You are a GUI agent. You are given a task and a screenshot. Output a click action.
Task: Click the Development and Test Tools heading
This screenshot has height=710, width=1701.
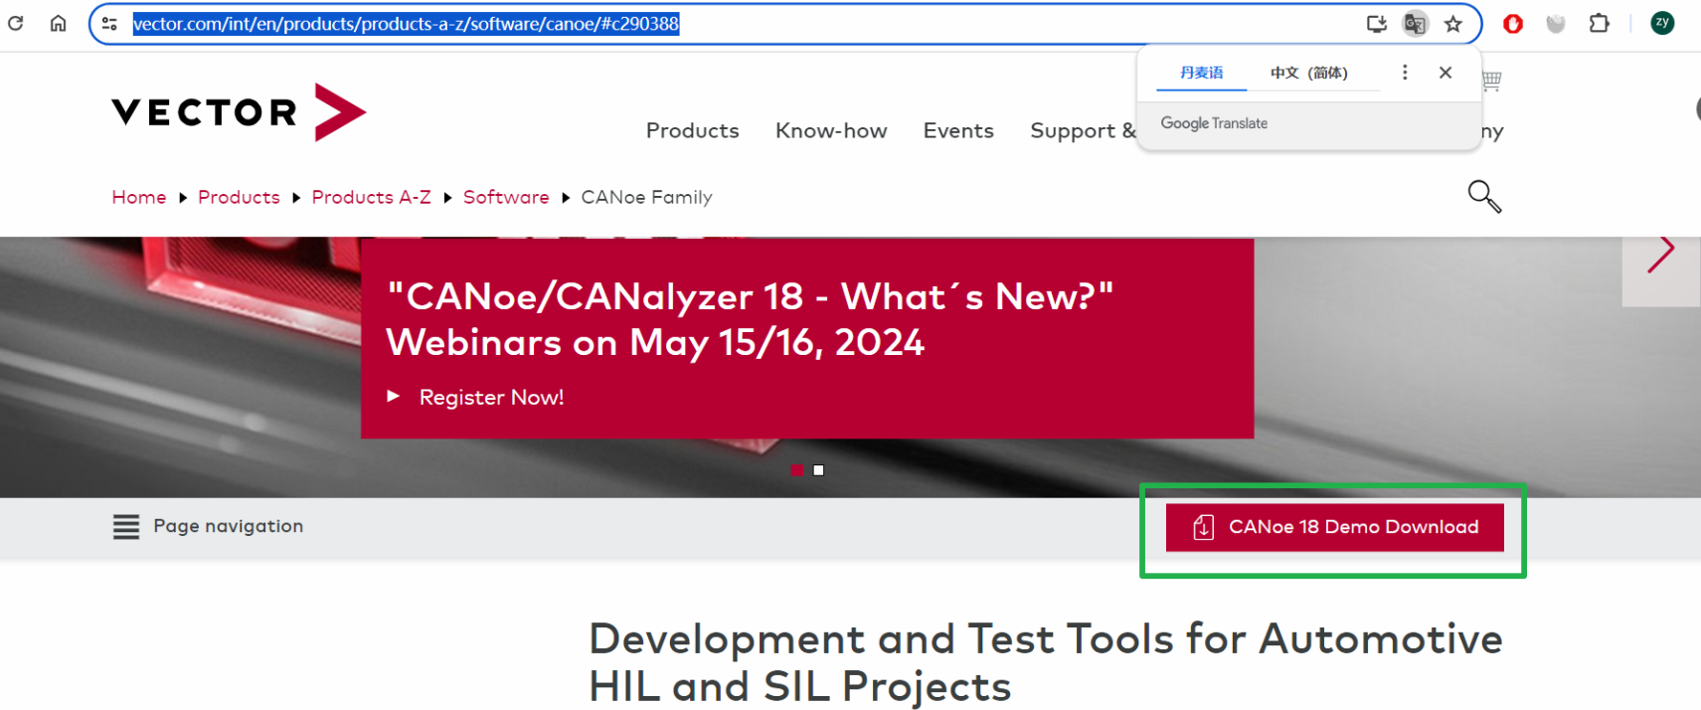click(x=1046, y=662)
